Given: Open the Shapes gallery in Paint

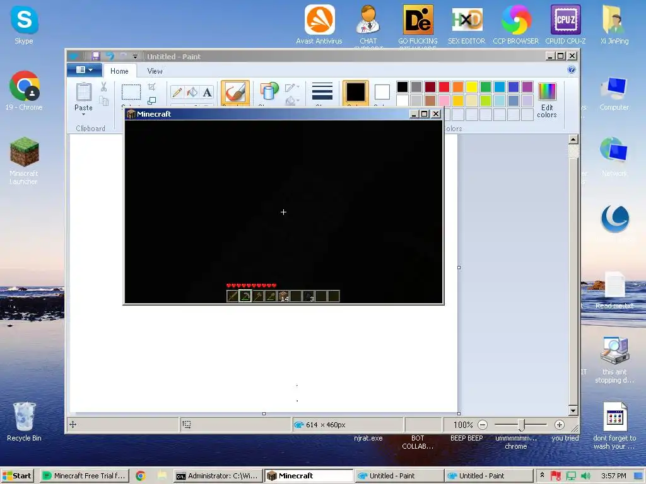Looking at the screenshot, I should (269, 91).
